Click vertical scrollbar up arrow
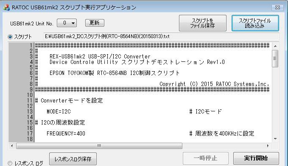The image size is (288, 166). (x=275, y=46)
